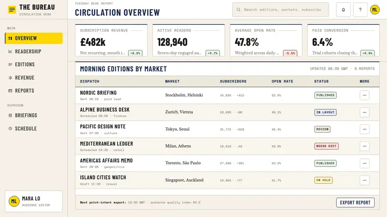This screenshot has height=217, width=387.
Task: Click the Stockholm, Helsinki market cell
Action: (184, 95)
